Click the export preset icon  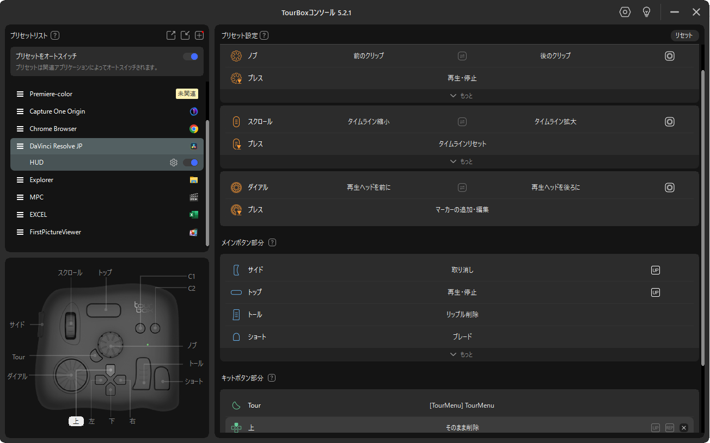171,35
